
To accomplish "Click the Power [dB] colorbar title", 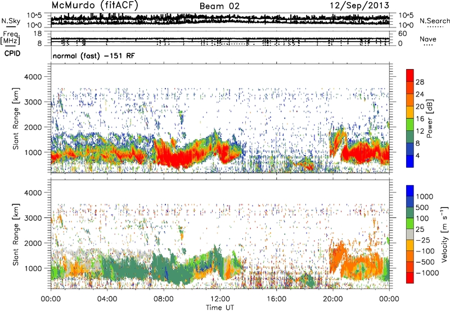I will coord(429,118).
